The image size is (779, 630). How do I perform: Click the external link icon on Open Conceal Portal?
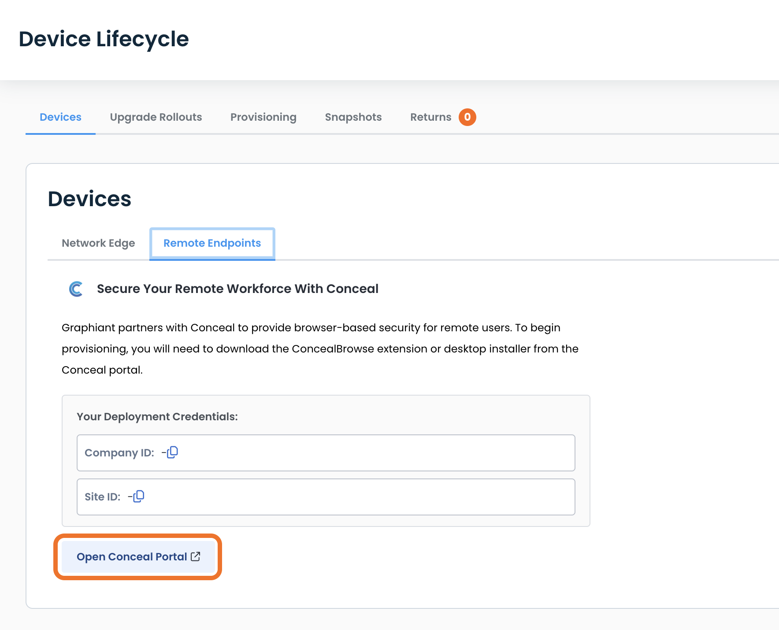[196, 556]
